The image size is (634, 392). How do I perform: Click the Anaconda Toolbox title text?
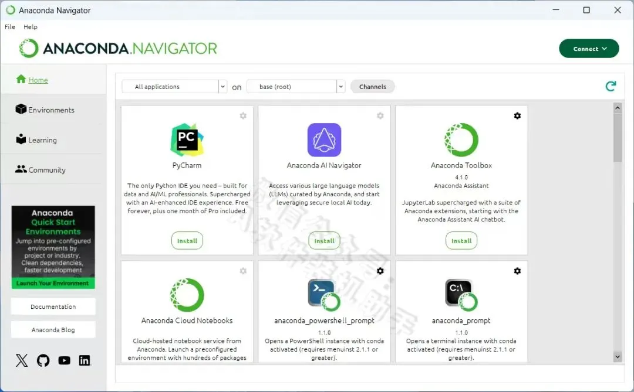pos(461,165)
